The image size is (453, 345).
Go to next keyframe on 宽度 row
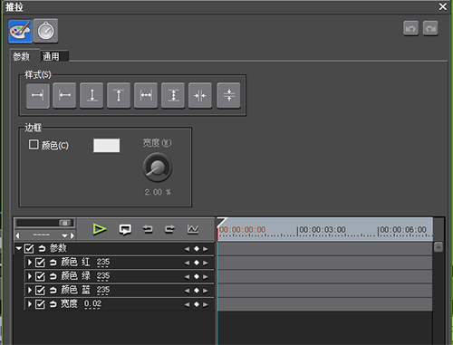pyautogui.click(x=206, y=304)
